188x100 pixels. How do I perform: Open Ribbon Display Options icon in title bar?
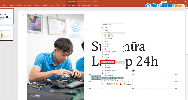171,2
